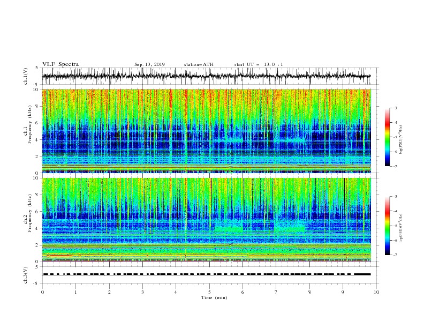Click the 'station=ATH' label
The image size is (424, 328).
199,64
